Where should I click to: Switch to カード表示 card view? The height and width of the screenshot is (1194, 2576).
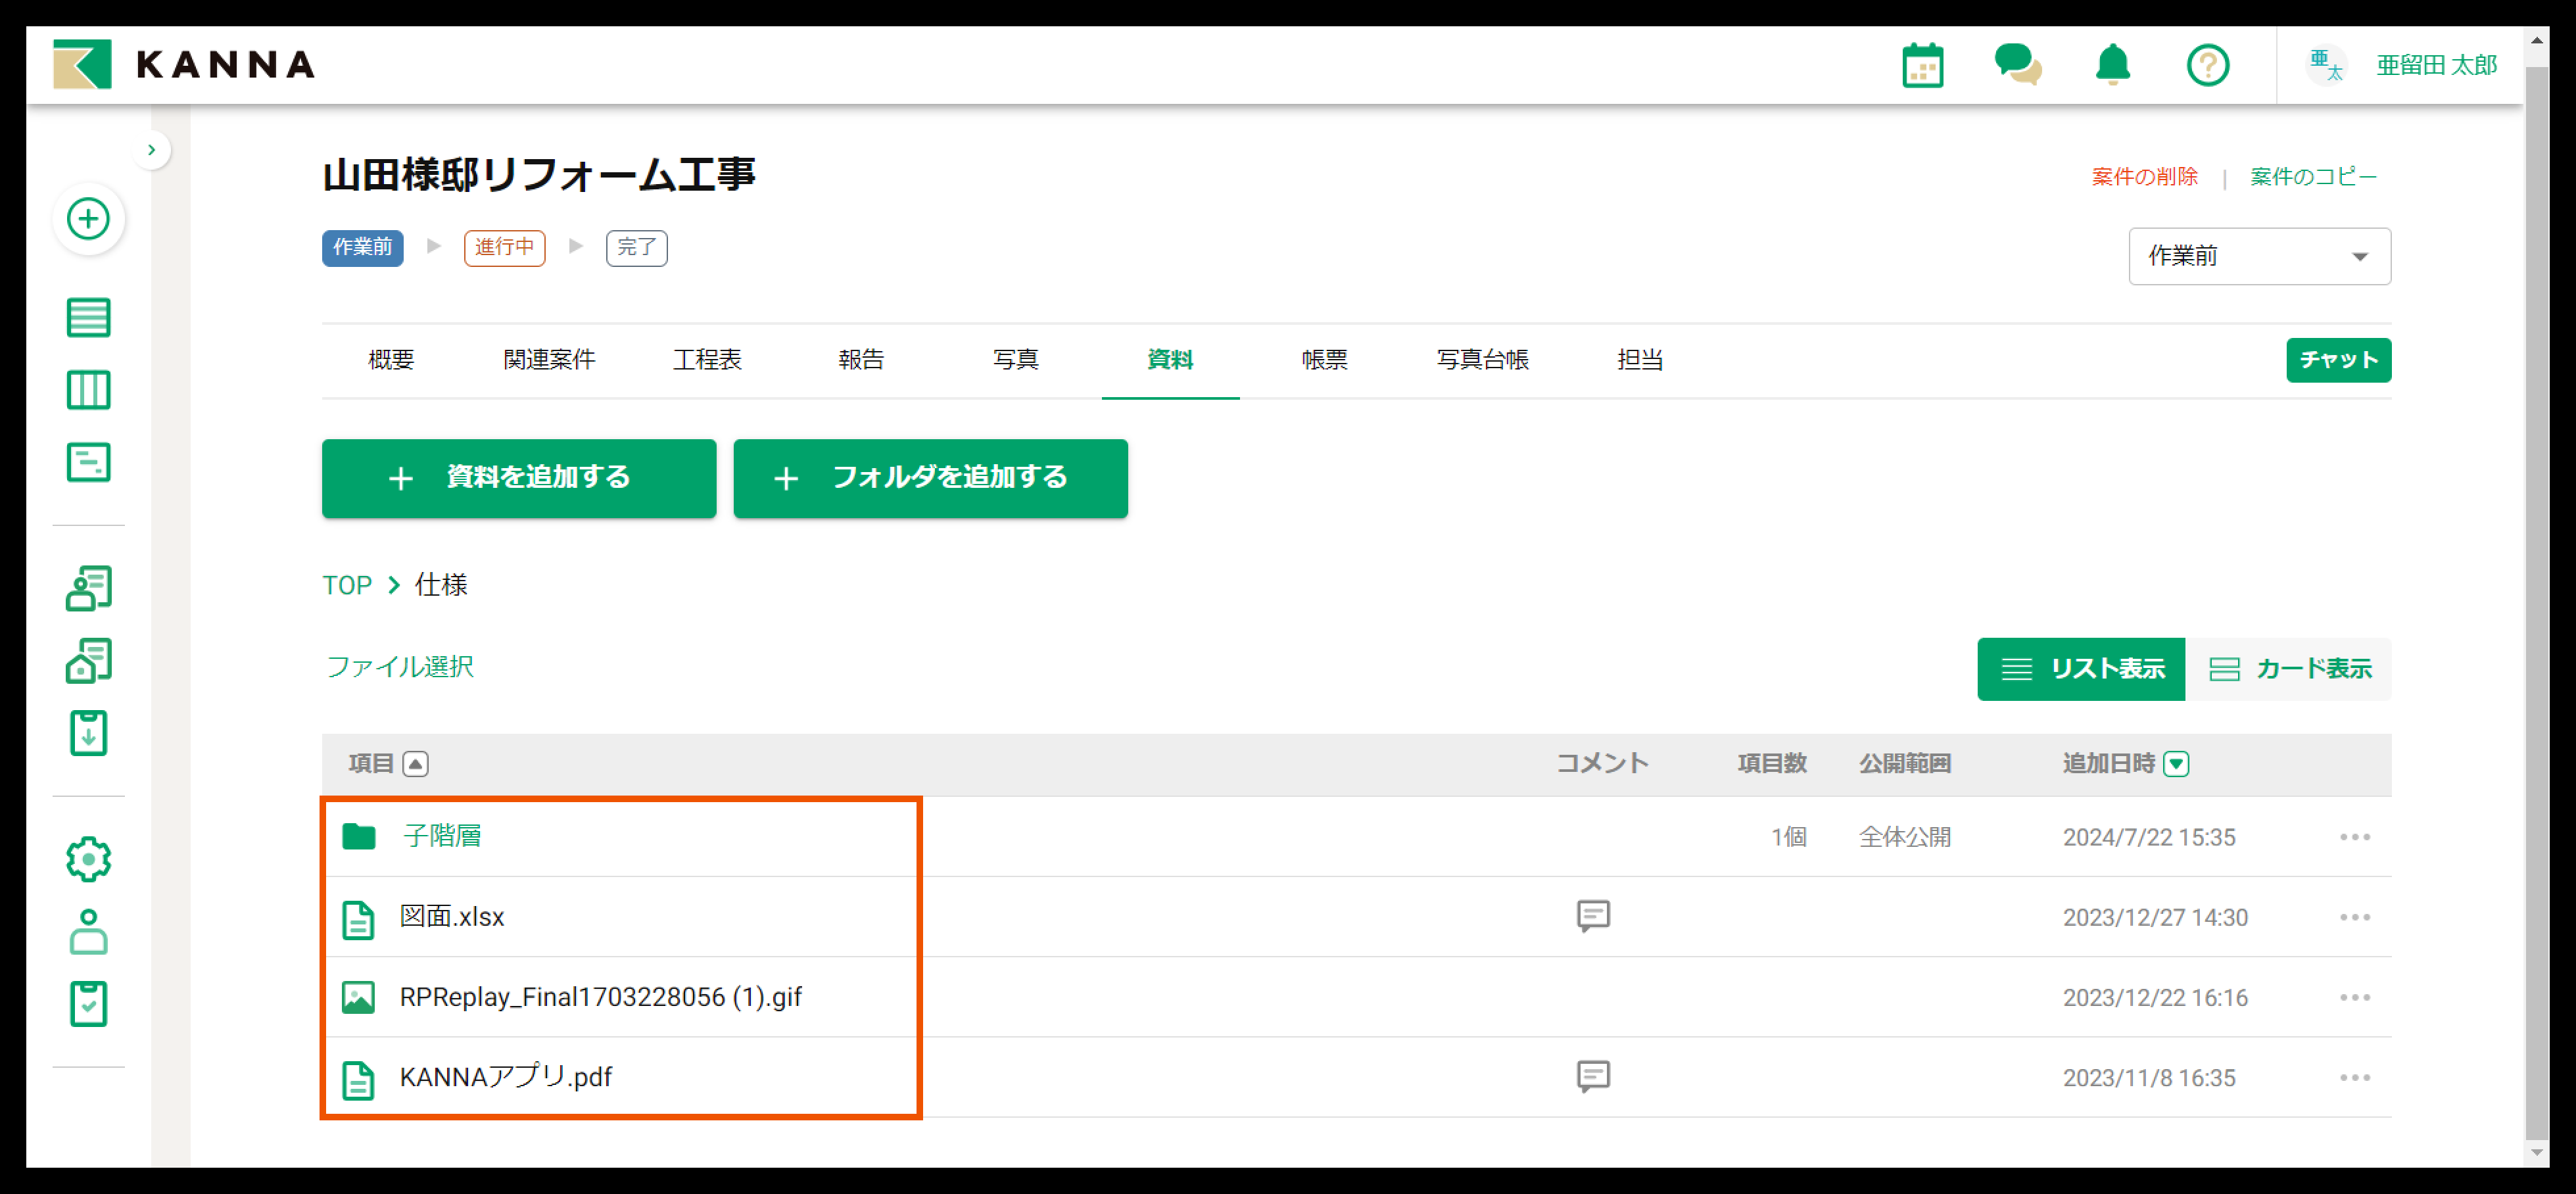coord(2289,669)
